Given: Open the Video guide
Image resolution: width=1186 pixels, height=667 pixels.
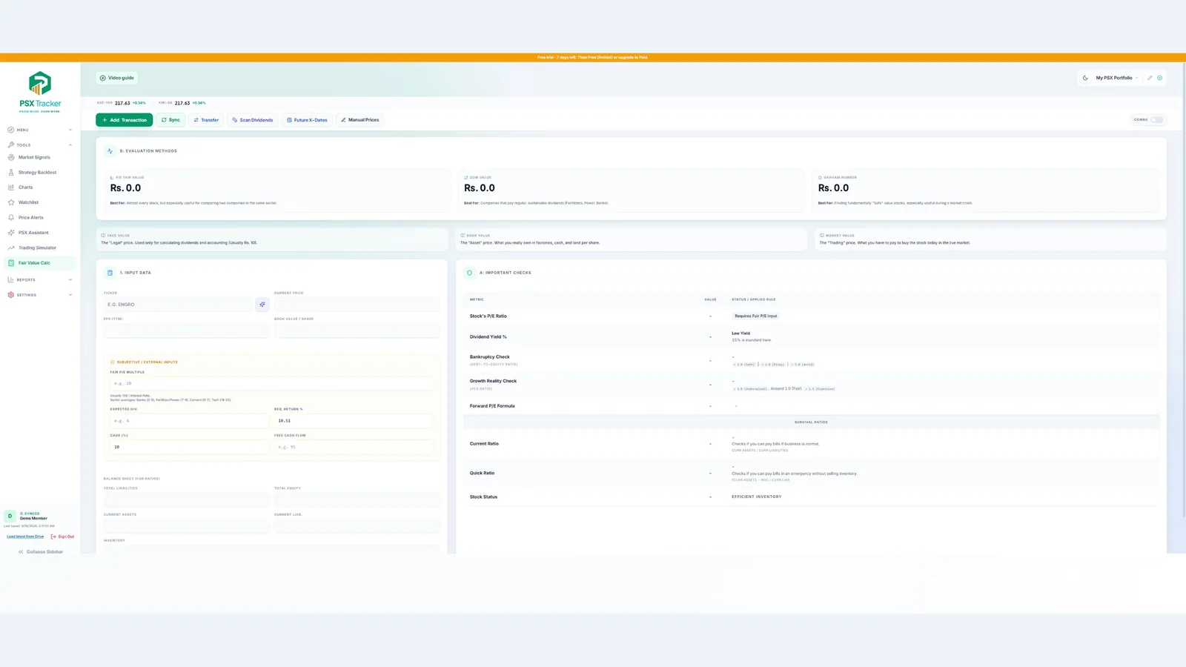Looking at the screenshot, I should point(117,78).
